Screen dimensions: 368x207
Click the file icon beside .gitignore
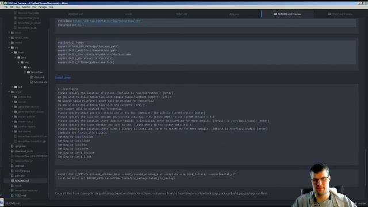tap(12, 146)
